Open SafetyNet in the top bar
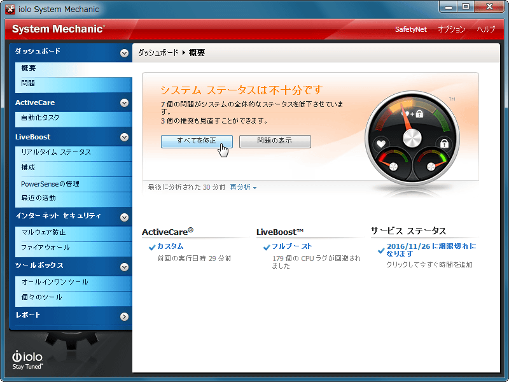The height and width of the screenshot is (382, 509). 410,29
